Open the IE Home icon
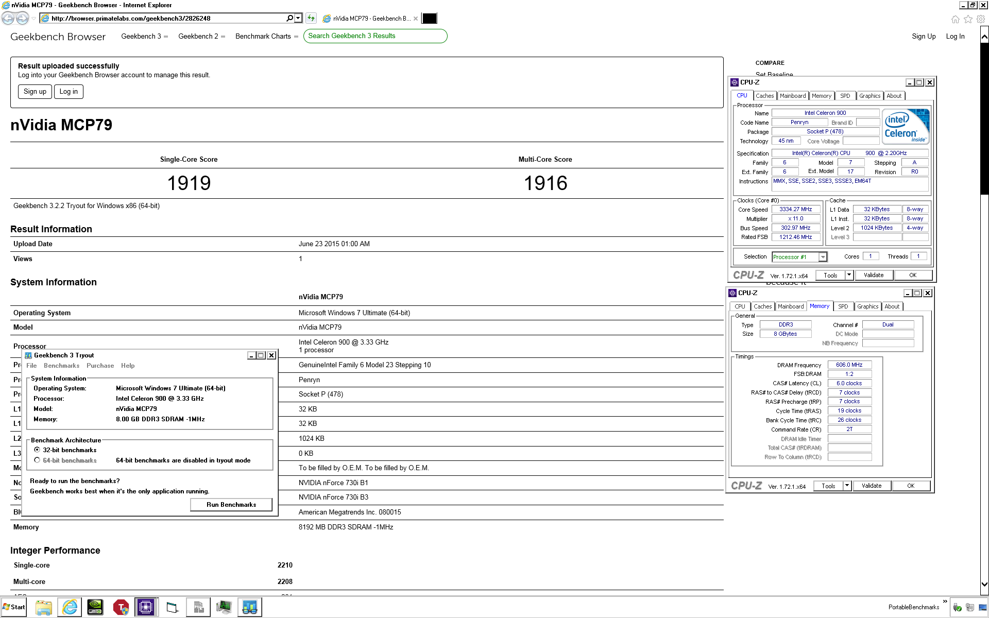Image resolution: width=989 pixels, height=618 pixels. (x=956, y=19)
